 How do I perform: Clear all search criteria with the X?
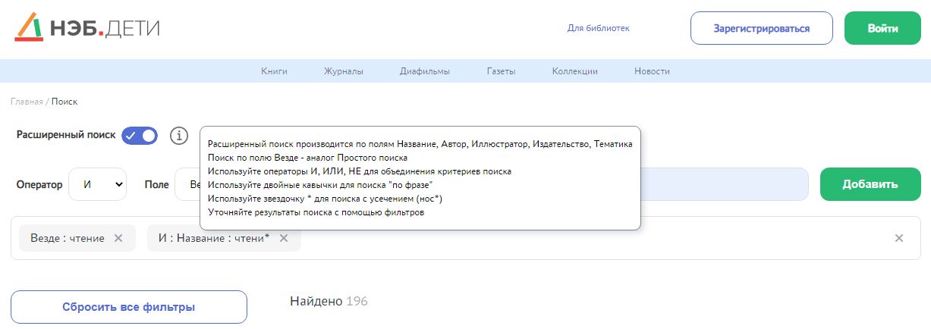pos(899,238)
